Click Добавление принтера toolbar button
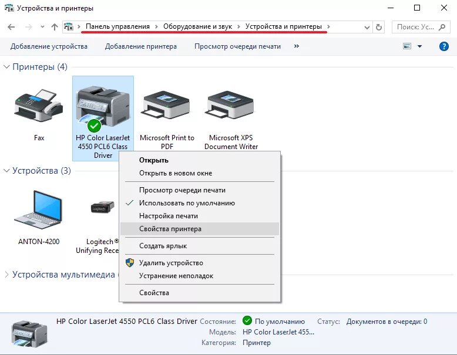This screenshot has width=457, height=355. (x=141, y=46)
